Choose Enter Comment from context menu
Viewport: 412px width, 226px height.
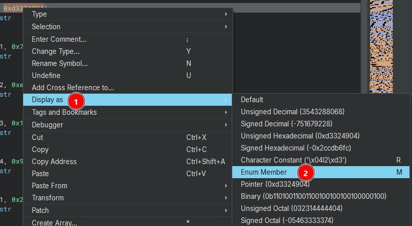point(59,39)
